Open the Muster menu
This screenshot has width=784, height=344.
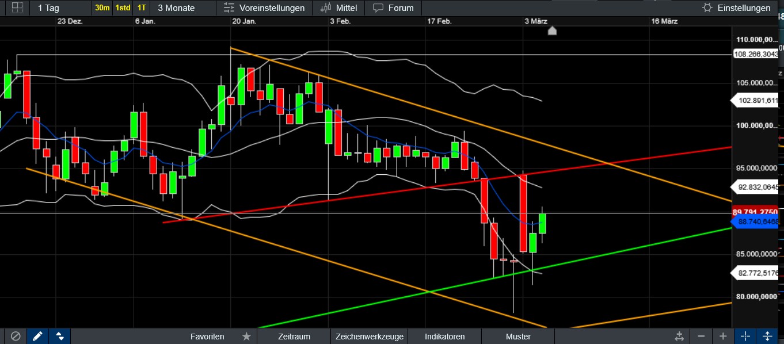517,336
